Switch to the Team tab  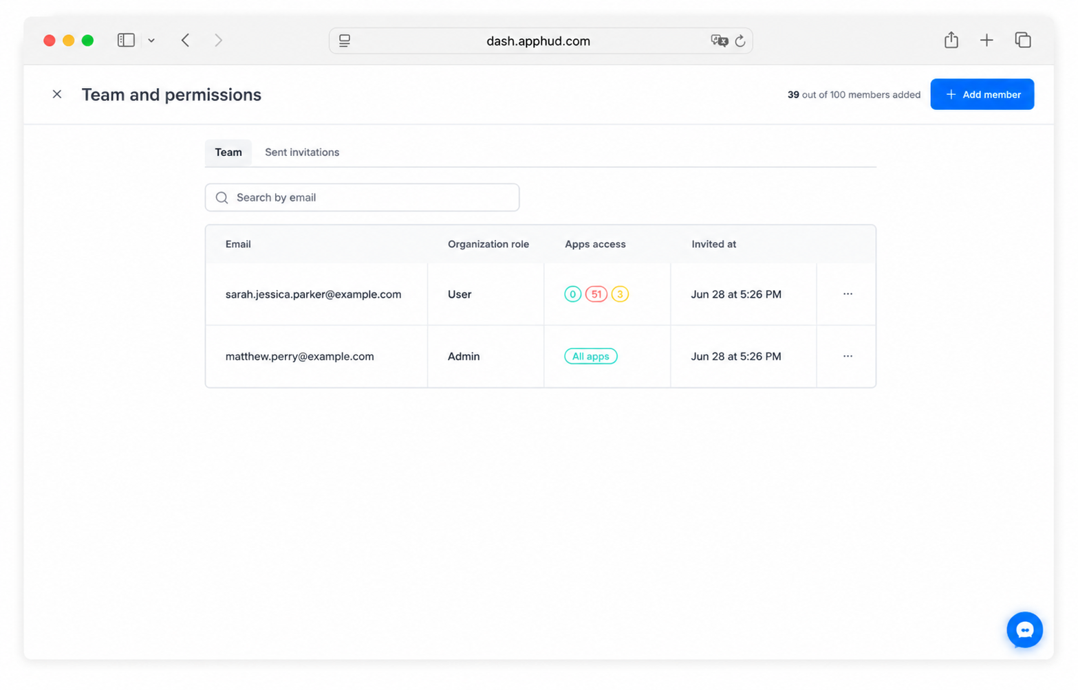click(228, 152)
